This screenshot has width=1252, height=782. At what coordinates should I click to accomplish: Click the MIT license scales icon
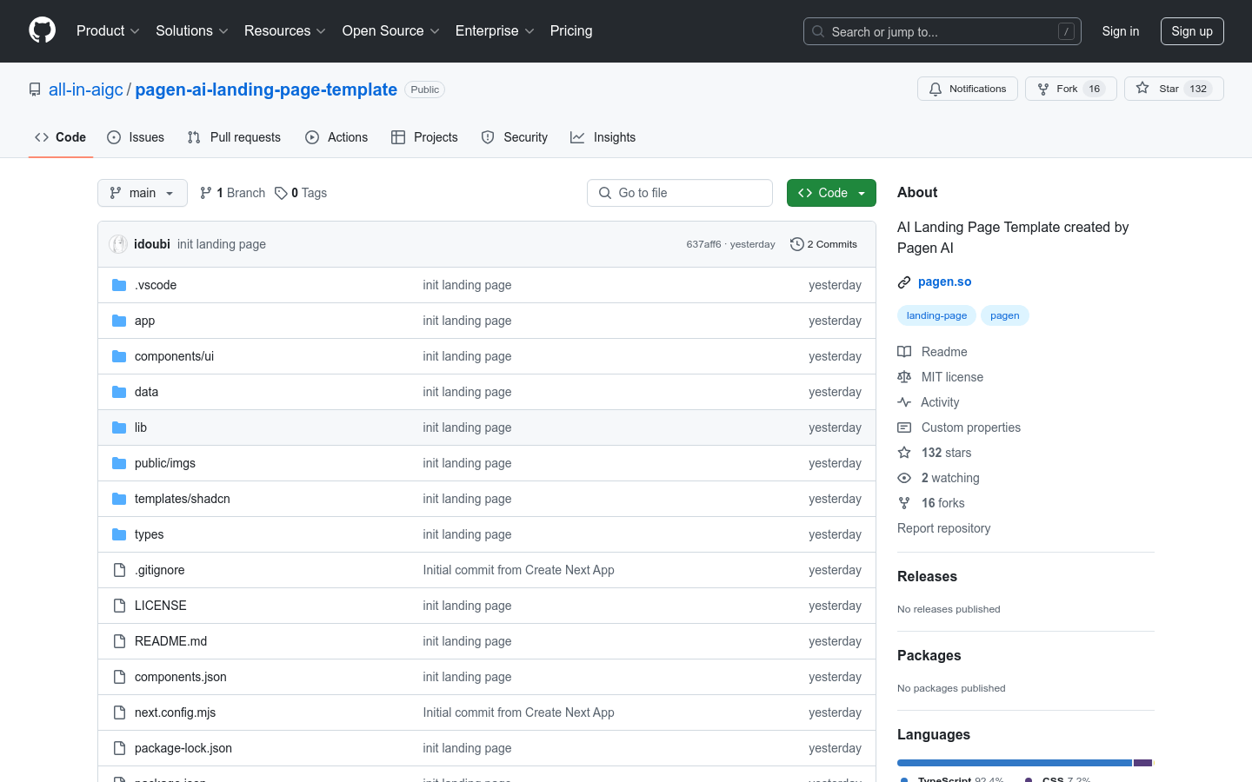pos(904,376)
